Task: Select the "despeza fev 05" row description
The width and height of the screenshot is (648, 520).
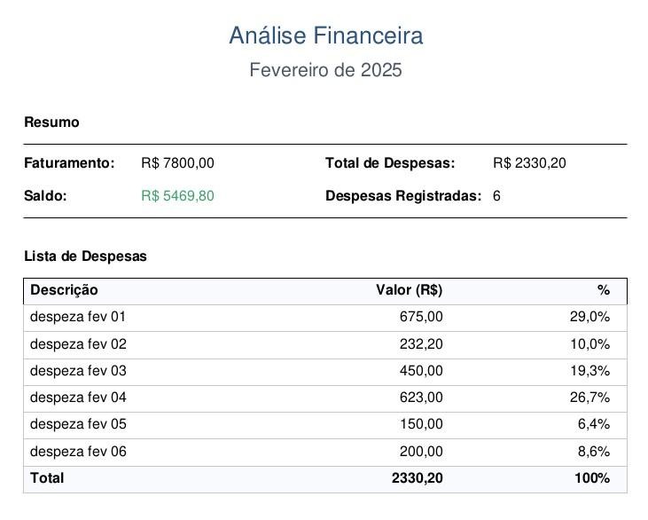Action: pos(78,425)
